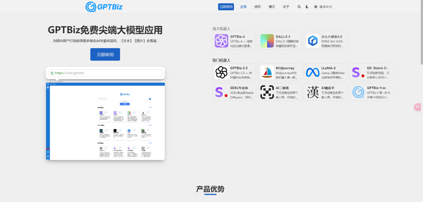Open the SDXL专业版 card title

click(x=239, y=88)
